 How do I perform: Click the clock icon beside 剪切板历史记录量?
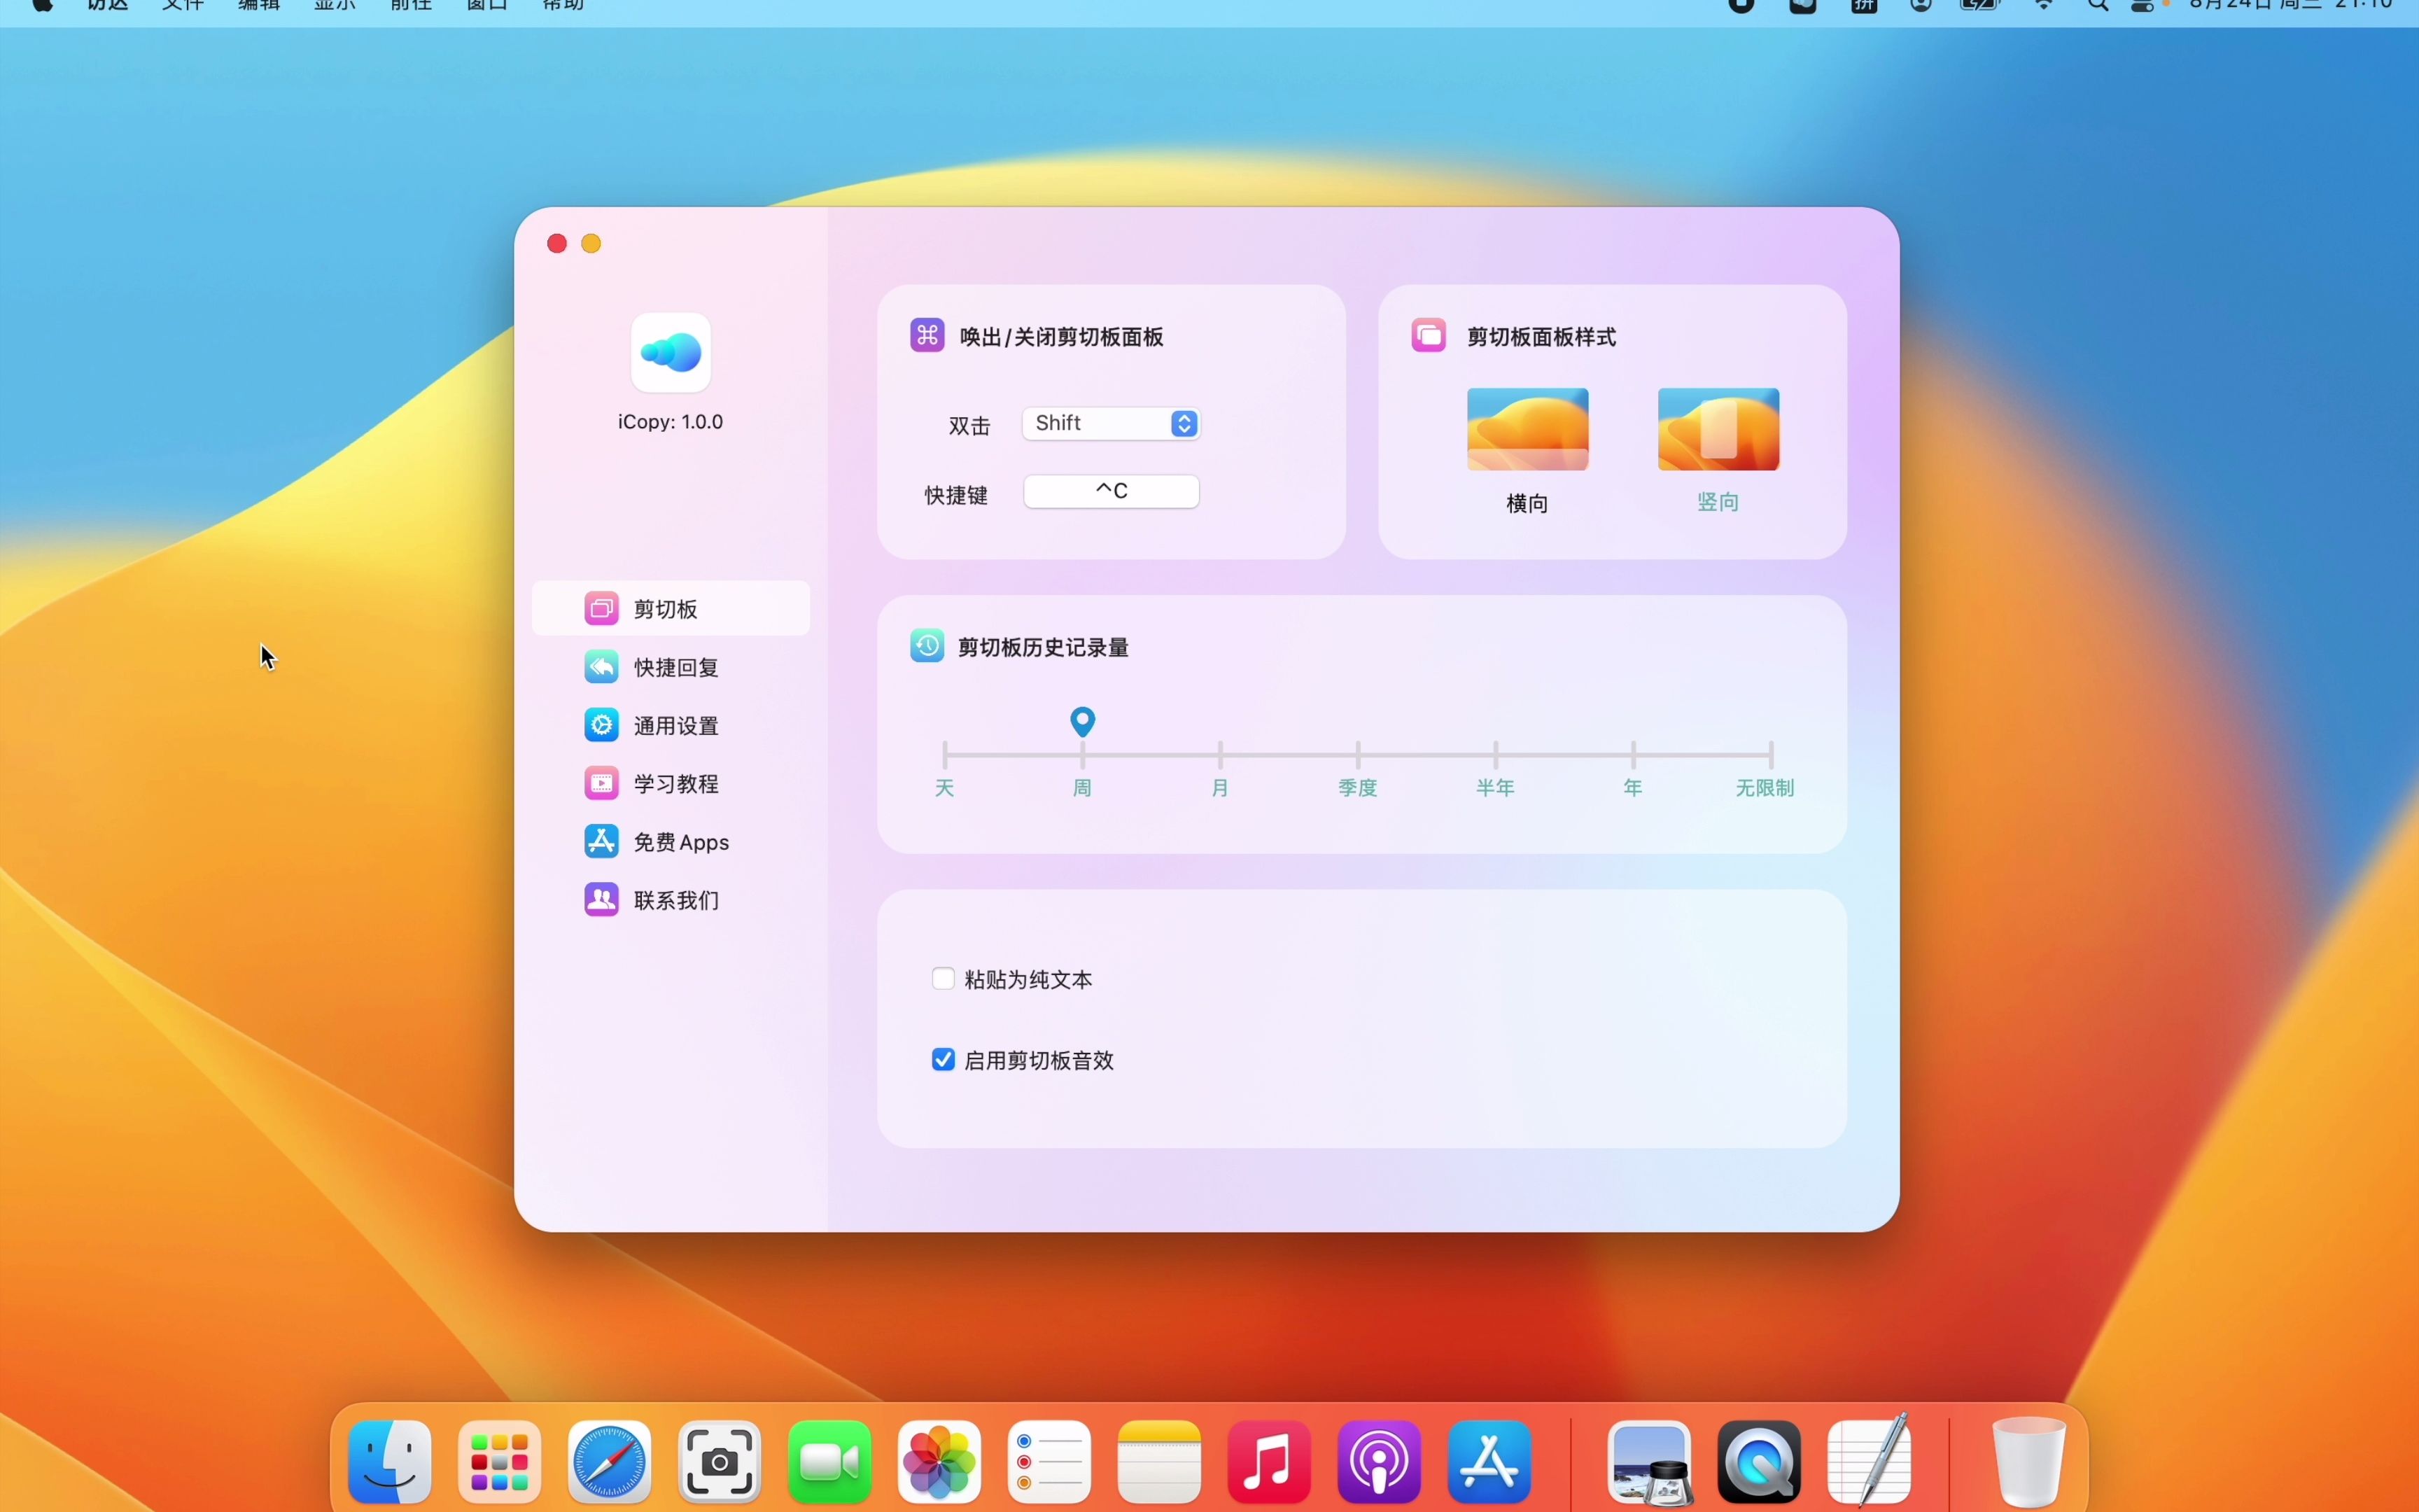pos(927,646)
